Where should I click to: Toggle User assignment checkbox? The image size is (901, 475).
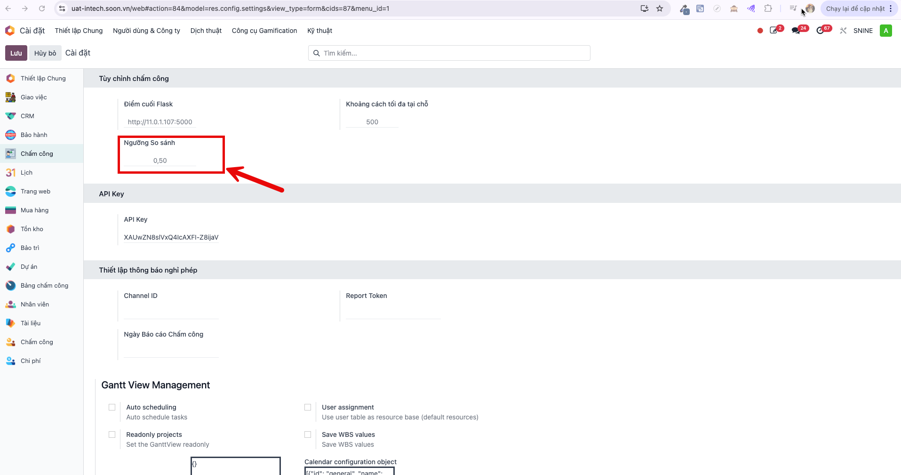click(x=308, y=407)
